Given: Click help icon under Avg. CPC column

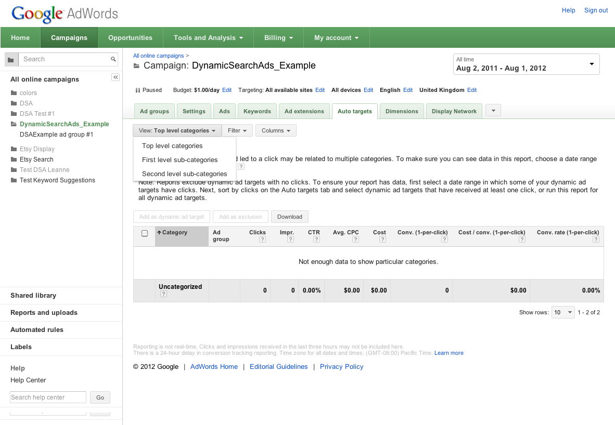Looking at the screenshot, I should pyautogui.click(x=355, y=240).
